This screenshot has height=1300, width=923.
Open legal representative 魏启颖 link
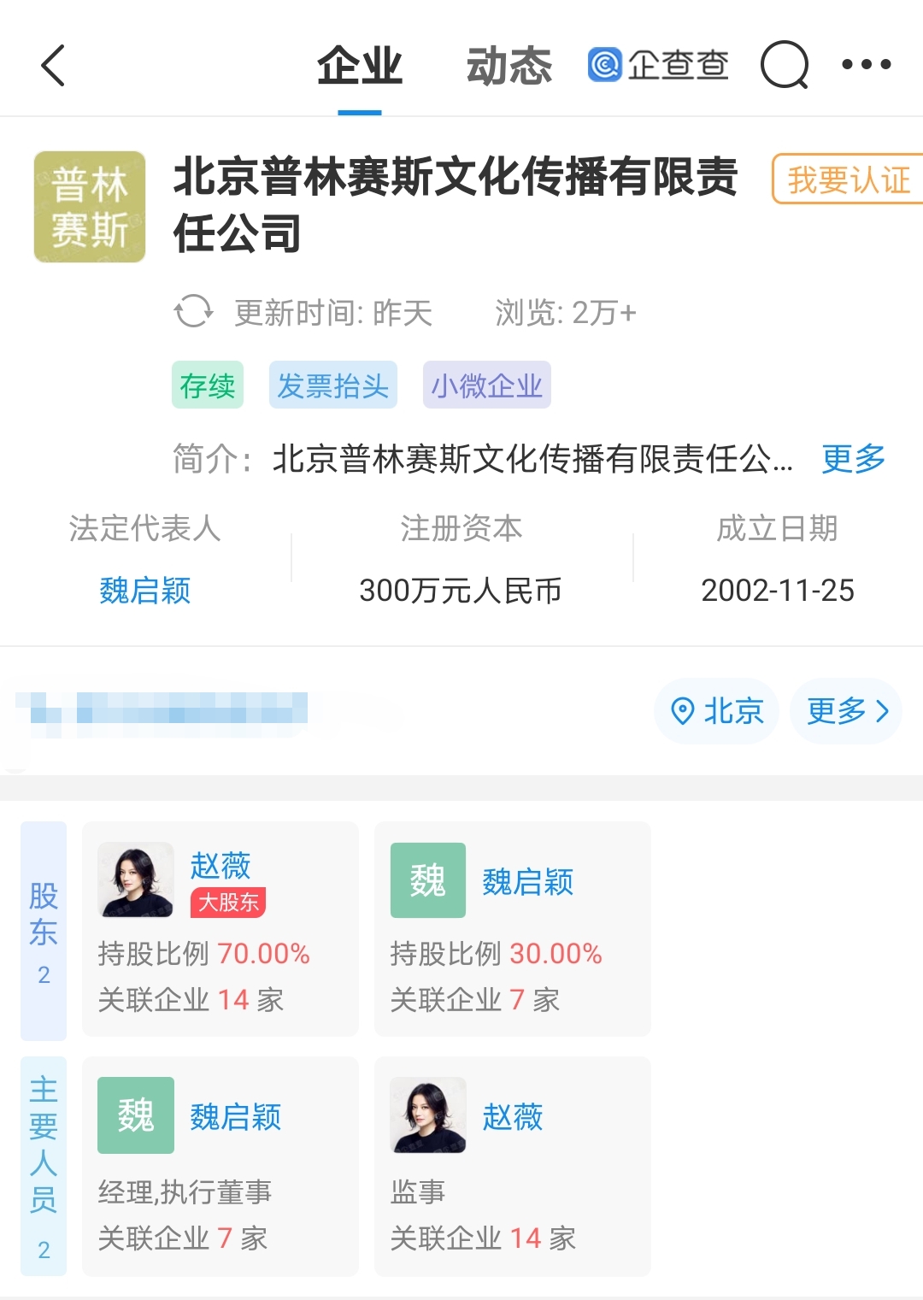[145, 591]
